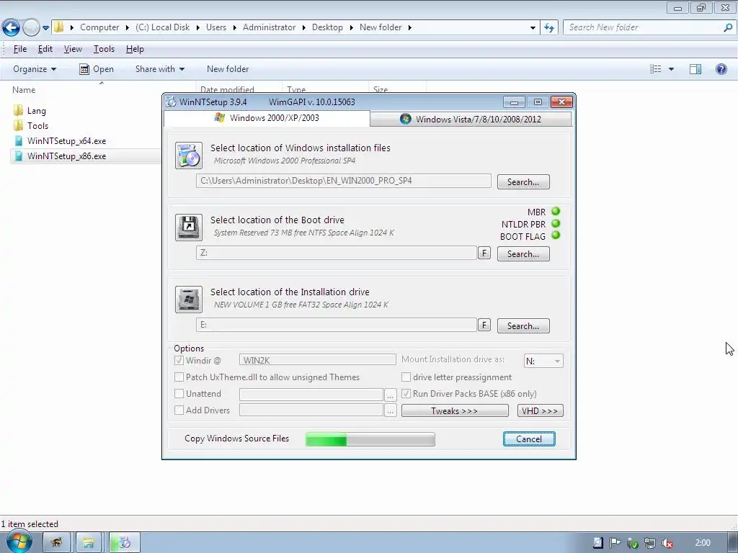The image size is (738, 553).
Task: Open the Windows Start orb
Action: pyautogui.click(x=19, y=541)
